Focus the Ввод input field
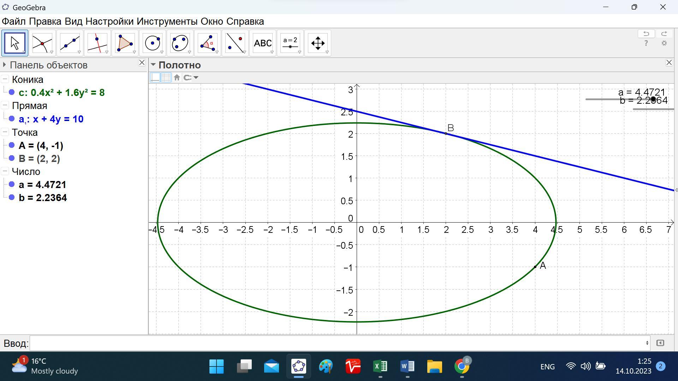 (x=340, y=343)
